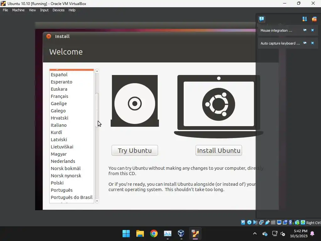
Task: Select Kurdî in the language list
Action: point(71,132)
